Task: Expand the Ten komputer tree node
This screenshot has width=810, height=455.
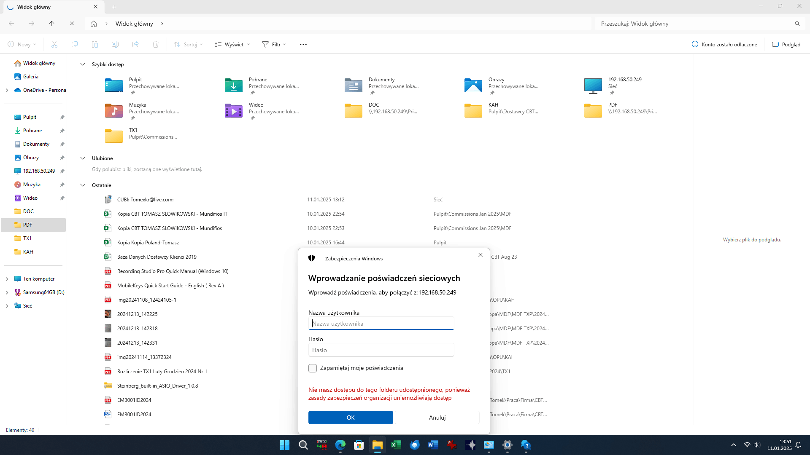Action: coord(7,279)
